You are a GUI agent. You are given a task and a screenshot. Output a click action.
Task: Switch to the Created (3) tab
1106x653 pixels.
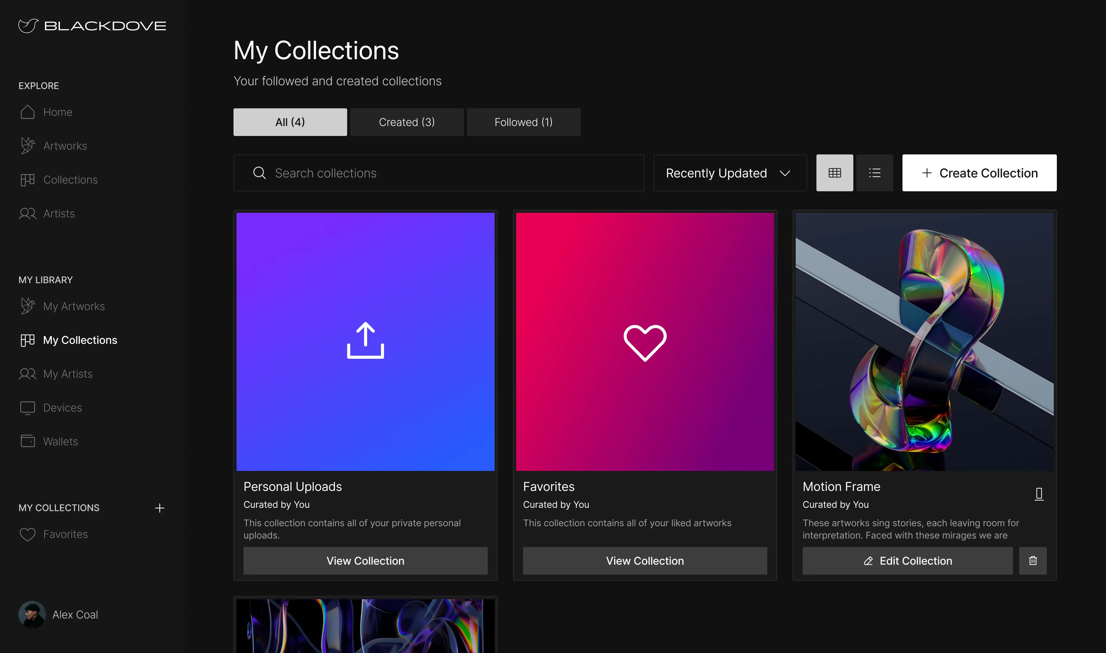[407, 122]
